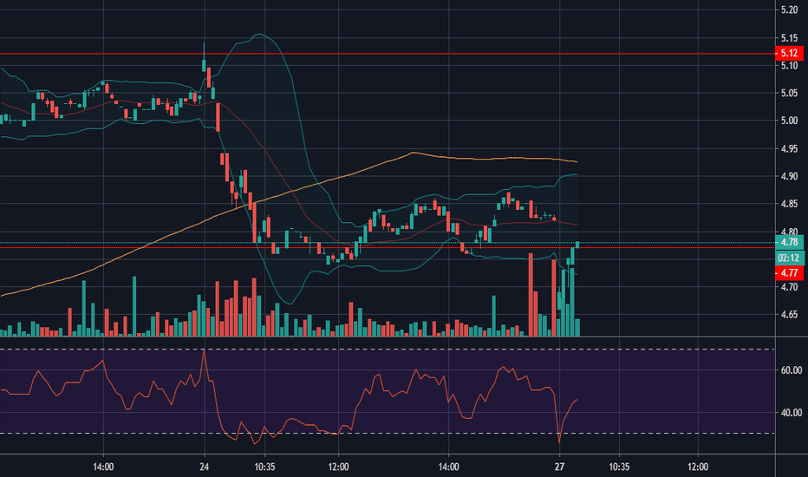
Task: Click the 5.05 price axis label
Action: point(789,93)
